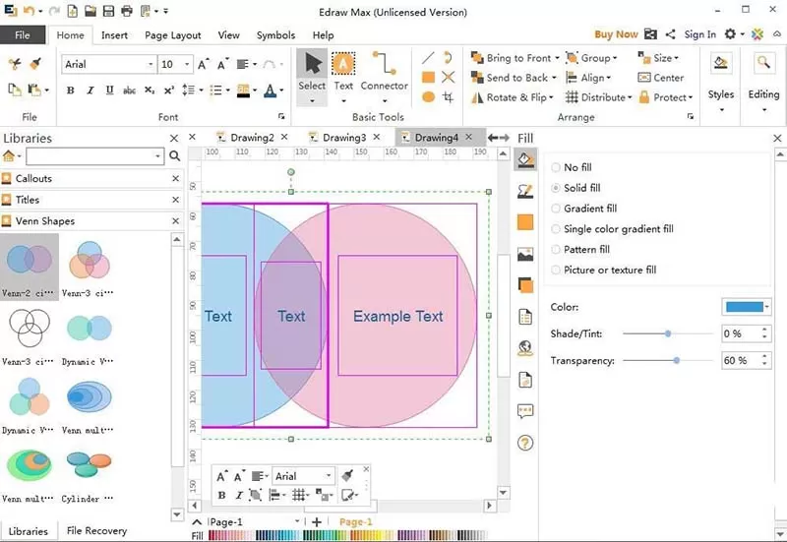Select Single color gradient fill
This screenshot has height=542, width=787.
pos(612,229)
